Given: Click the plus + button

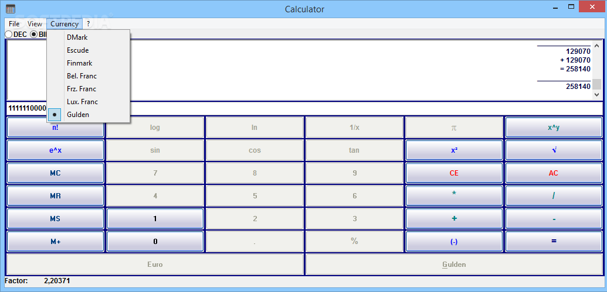Looking at the screenshot, I should click(454, 219).
